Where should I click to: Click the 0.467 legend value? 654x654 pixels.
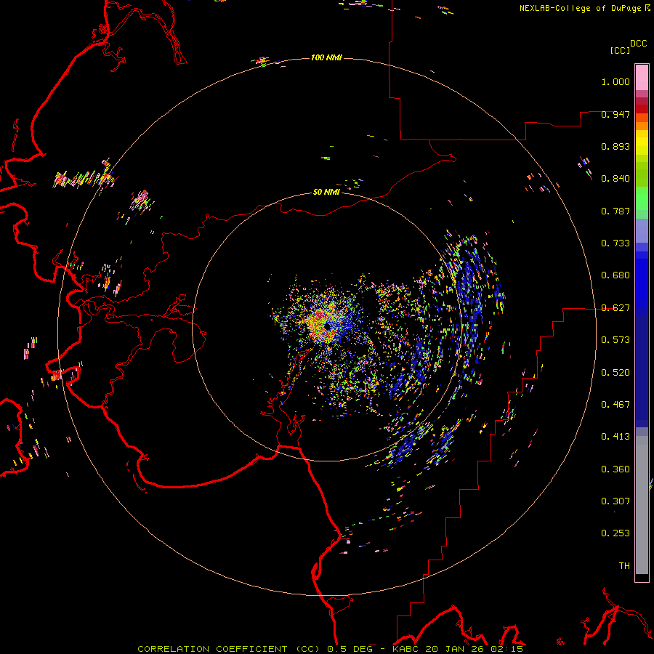tap(615, 405)
